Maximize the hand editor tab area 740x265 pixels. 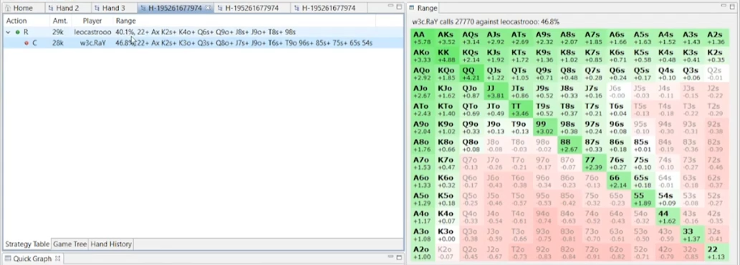tap(399, 6)
